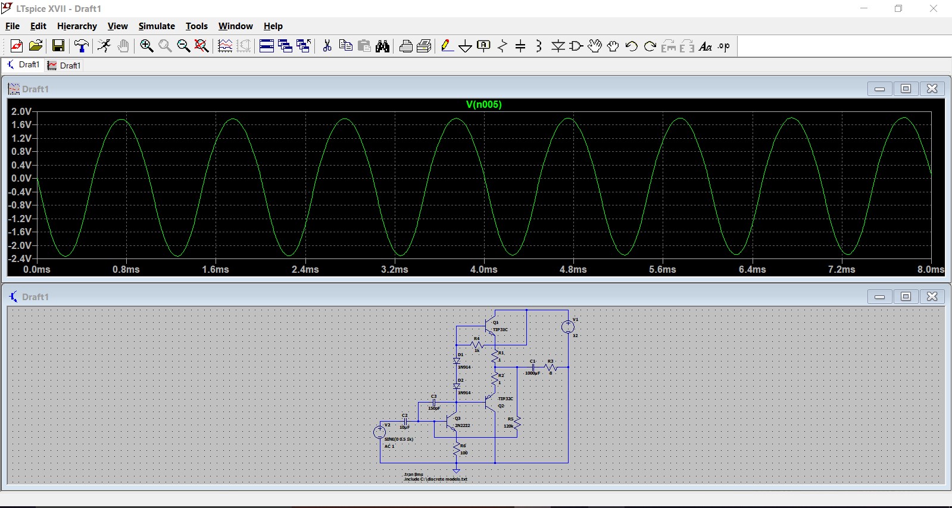Open the File menu
The height and width of the screenshot is (508, 952).
pos(13,26)
